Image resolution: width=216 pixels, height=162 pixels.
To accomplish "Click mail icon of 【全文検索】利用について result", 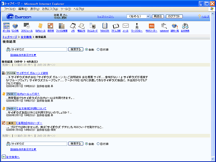I will pyautogui.click(x=4, y=109).
